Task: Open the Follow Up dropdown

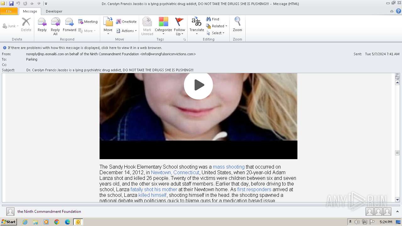Action: [x=179, y=26]
